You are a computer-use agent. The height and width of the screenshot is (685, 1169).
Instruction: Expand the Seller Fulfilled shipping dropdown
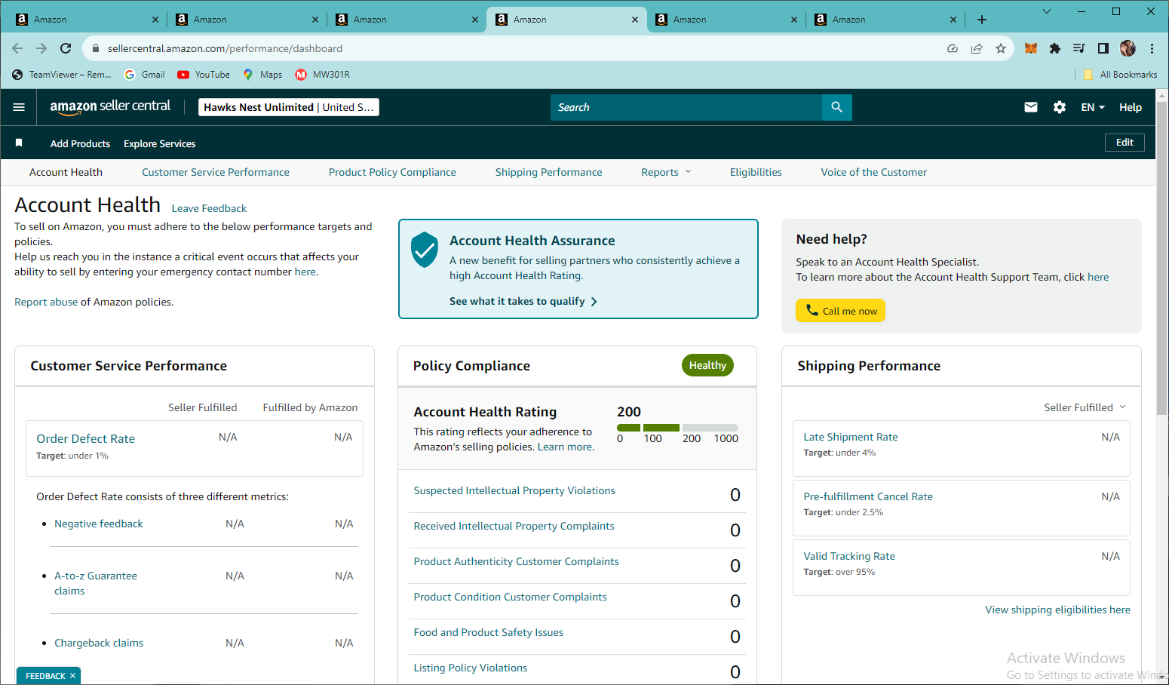1085,407
